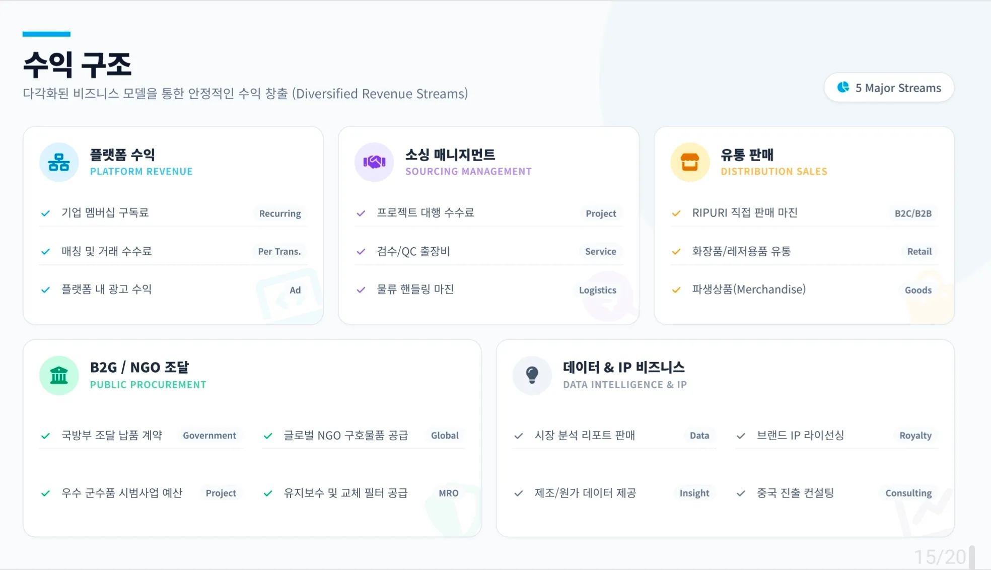Click the B2G / NGO 조달 bank building icon
This screenshot has height=570, width=991.
(x=59, y=376)
